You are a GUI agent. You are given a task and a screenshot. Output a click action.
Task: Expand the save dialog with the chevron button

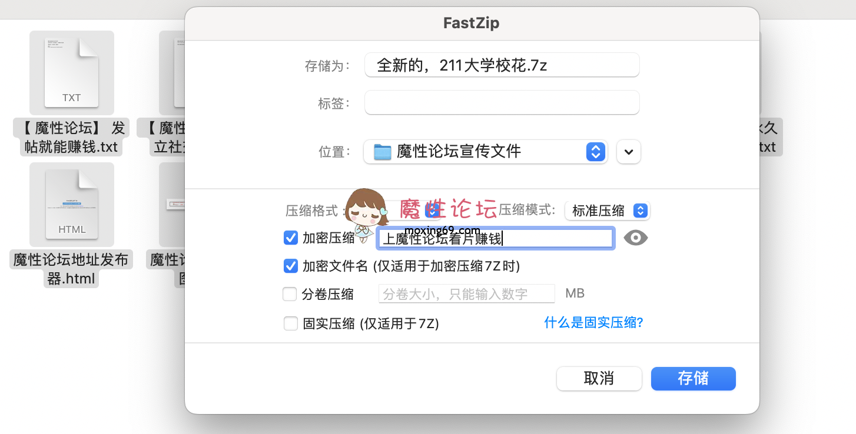pyautogui.click(x=629, y=152)
